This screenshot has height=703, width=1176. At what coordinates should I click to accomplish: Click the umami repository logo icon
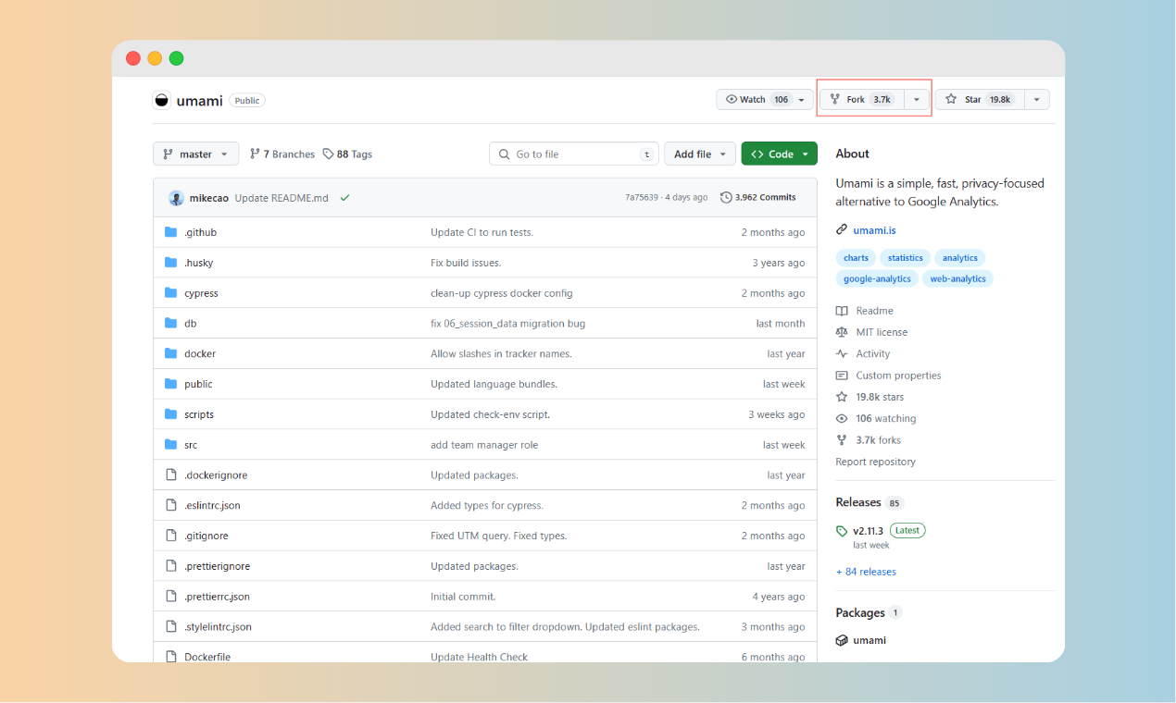pos(162,100)
